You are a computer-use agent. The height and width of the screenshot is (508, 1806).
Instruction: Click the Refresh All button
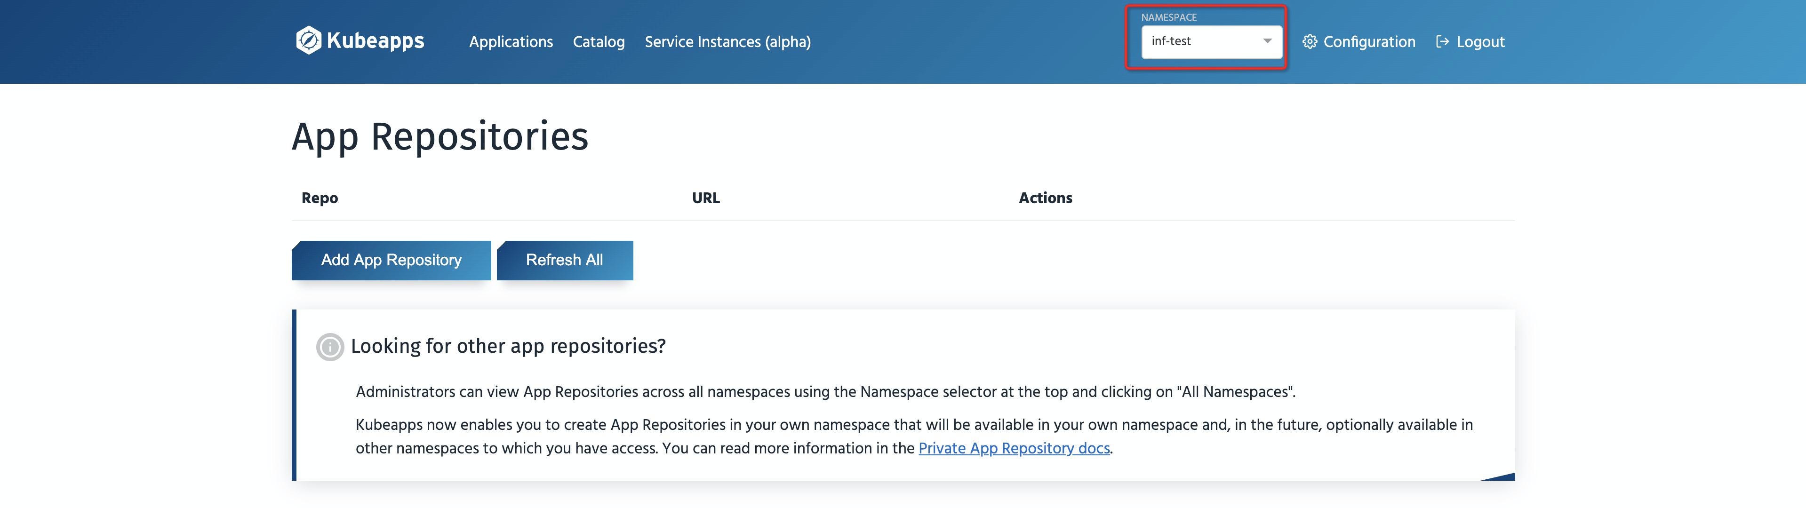[564, 260]
